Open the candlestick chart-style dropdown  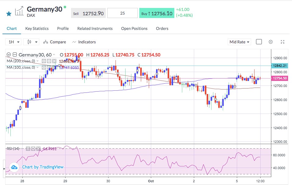(31, 42)
